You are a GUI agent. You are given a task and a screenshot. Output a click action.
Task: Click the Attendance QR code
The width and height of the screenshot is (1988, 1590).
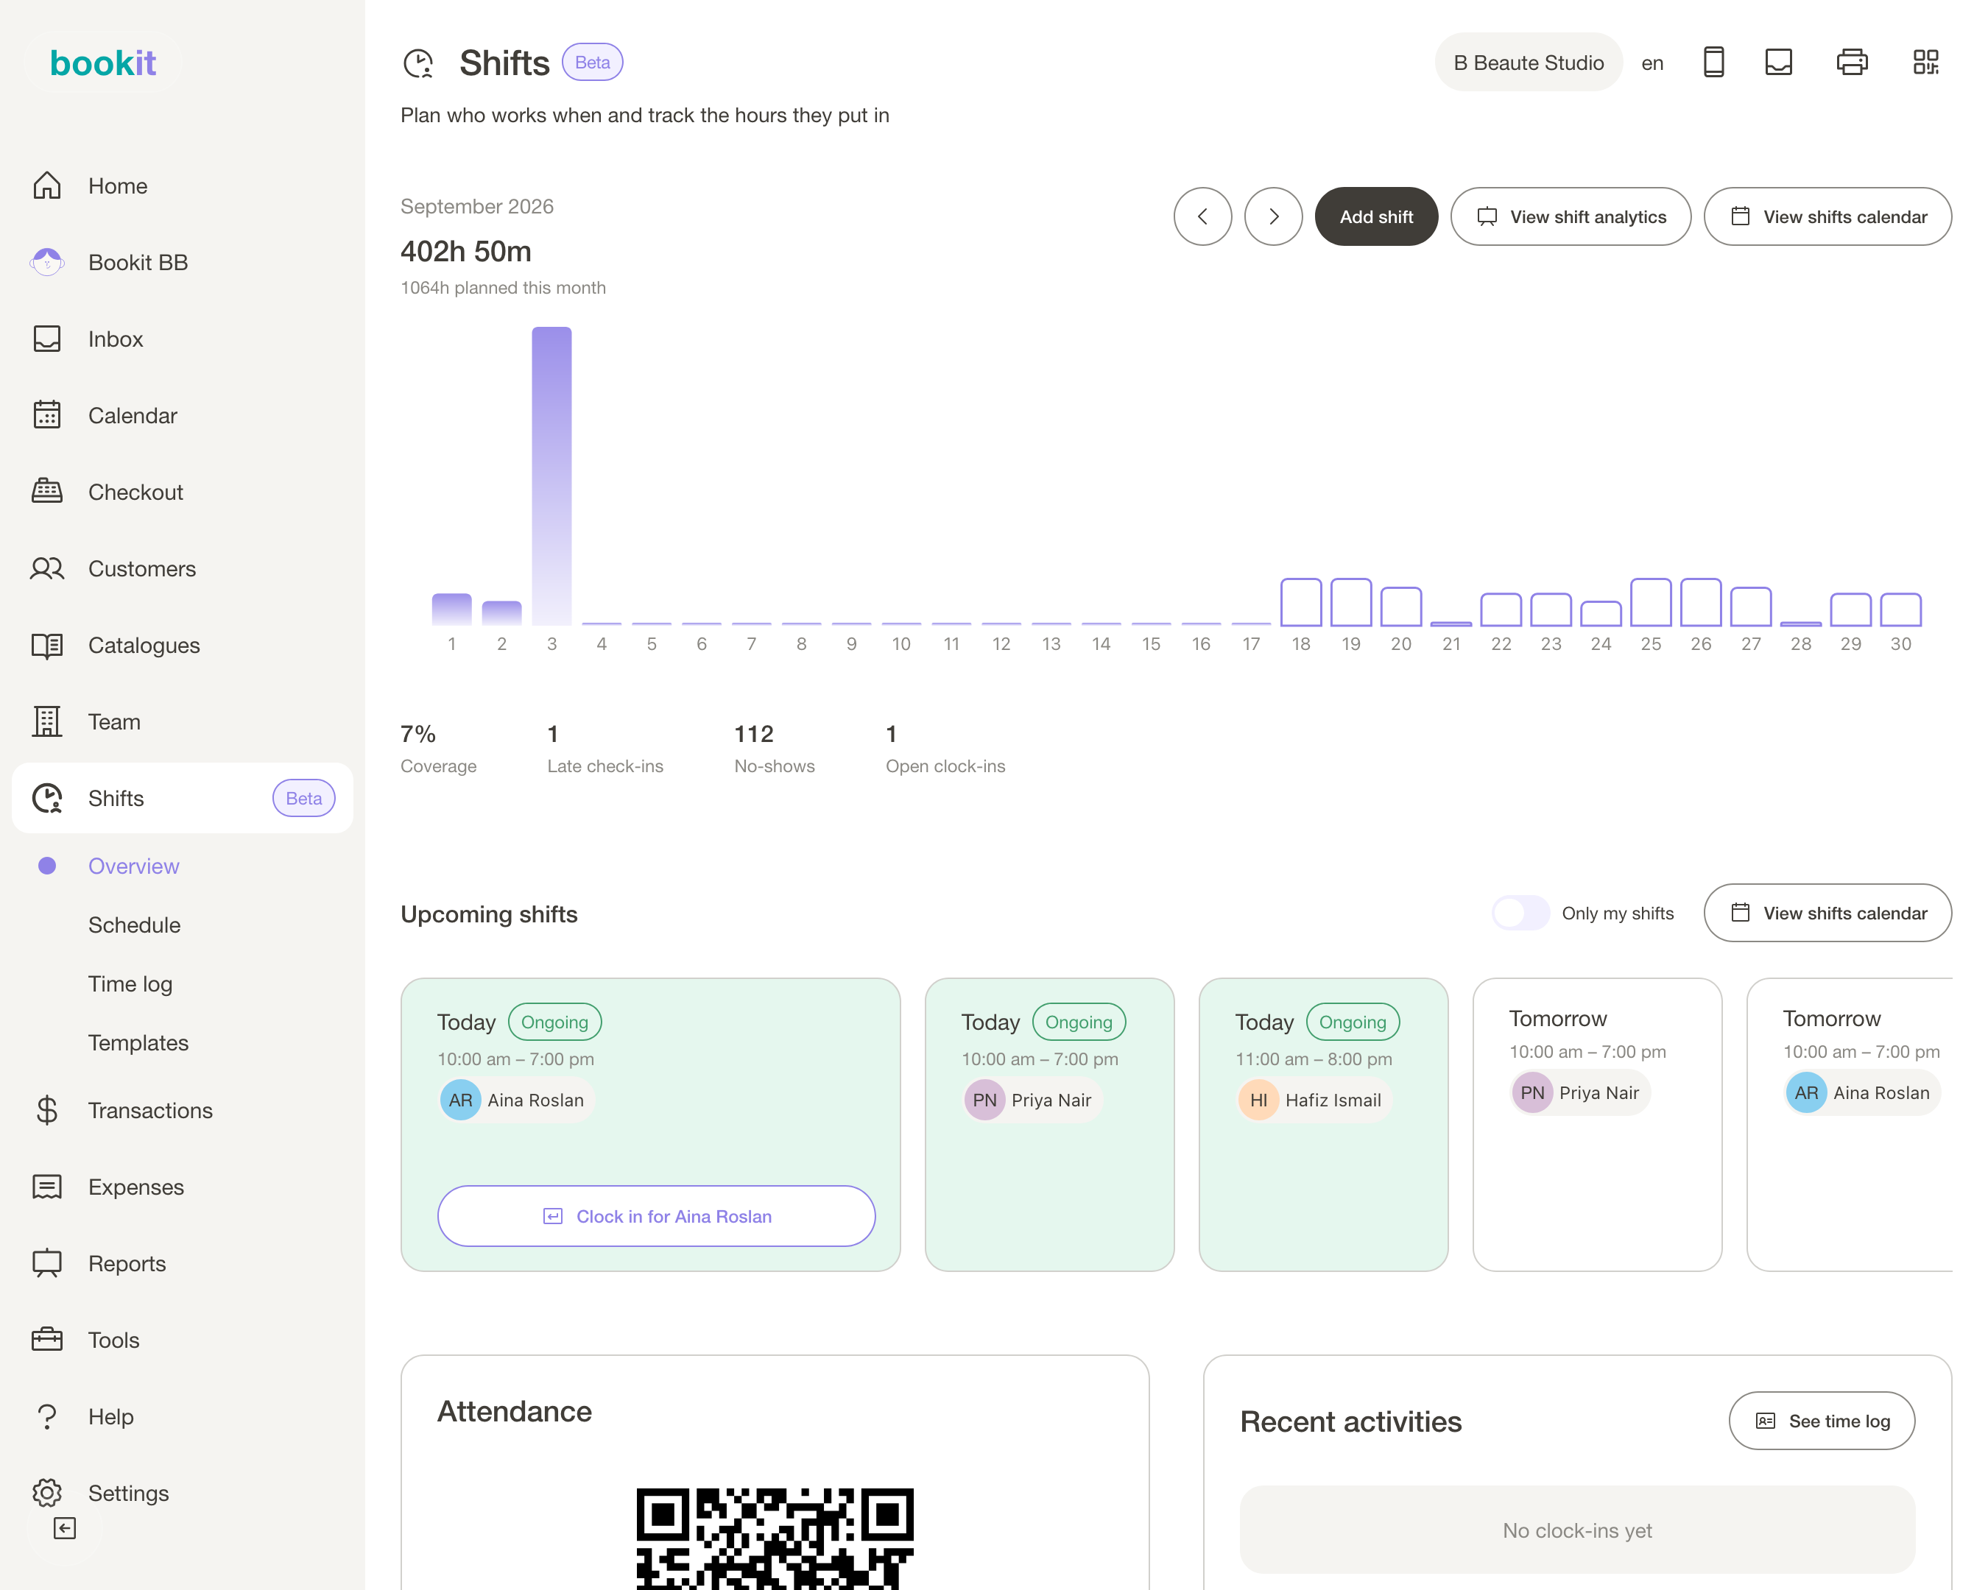(775, 1538)
